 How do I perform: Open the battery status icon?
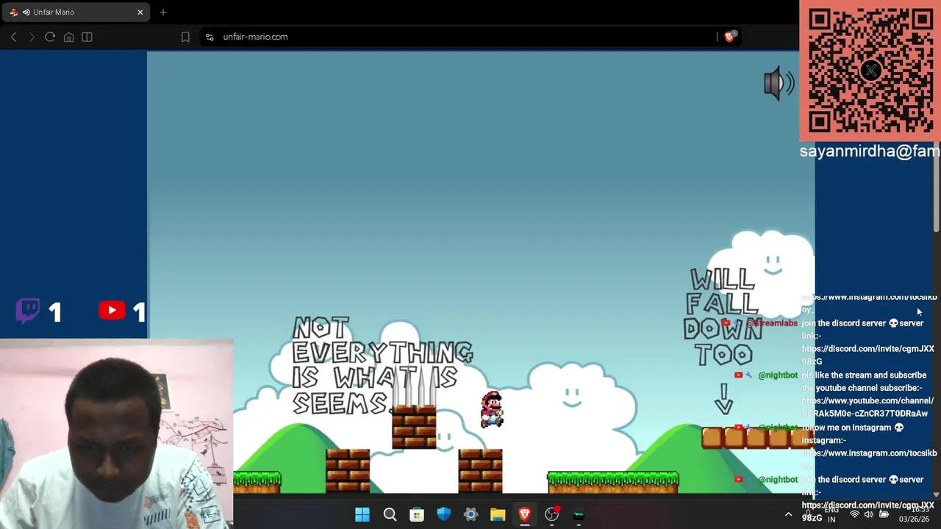[x=884, y=515]
